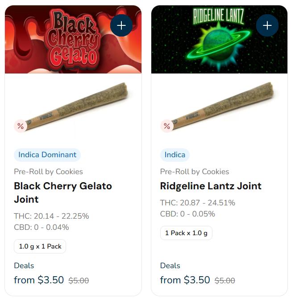Add Ridgeline Lantz Joint to cart

coord(267,25)
